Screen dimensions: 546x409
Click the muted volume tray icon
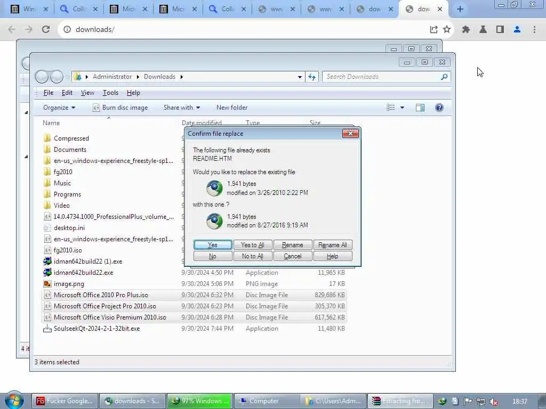[x=493, y=402]
